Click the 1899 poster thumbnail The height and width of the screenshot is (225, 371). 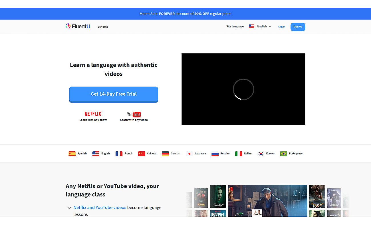(x=317, y=196)
